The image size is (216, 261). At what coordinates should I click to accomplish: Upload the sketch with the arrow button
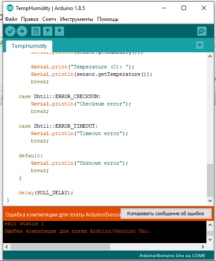[22, 31]
